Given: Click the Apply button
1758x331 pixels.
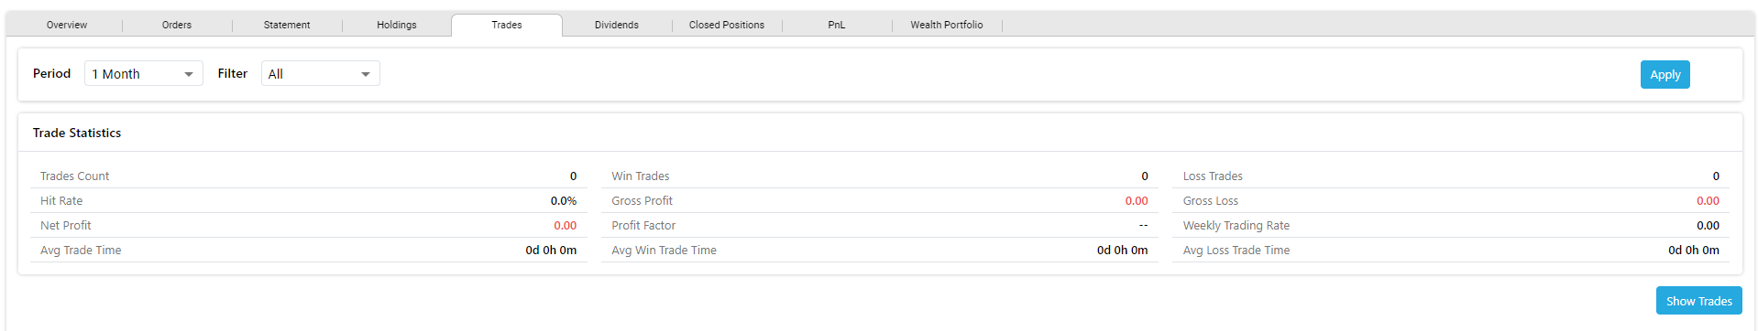Looking at the screenshot, I should (x=1665, y=74).
